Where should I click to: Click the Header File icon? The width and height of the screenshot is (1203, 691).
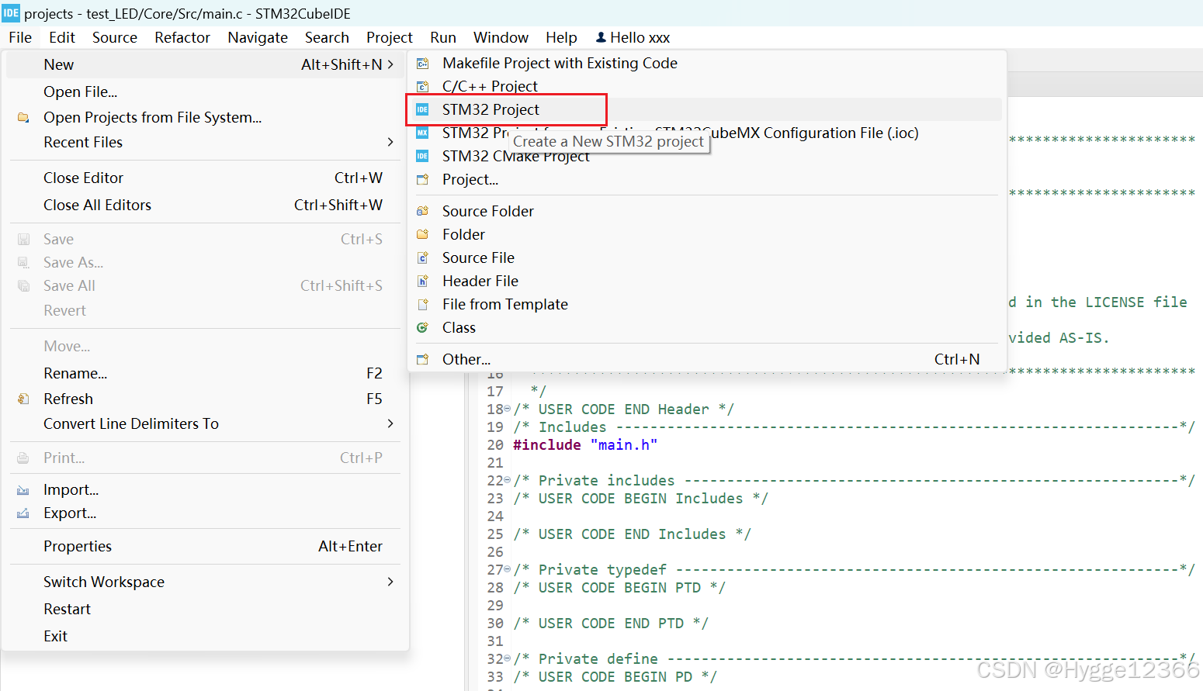[x=422, y=281]
